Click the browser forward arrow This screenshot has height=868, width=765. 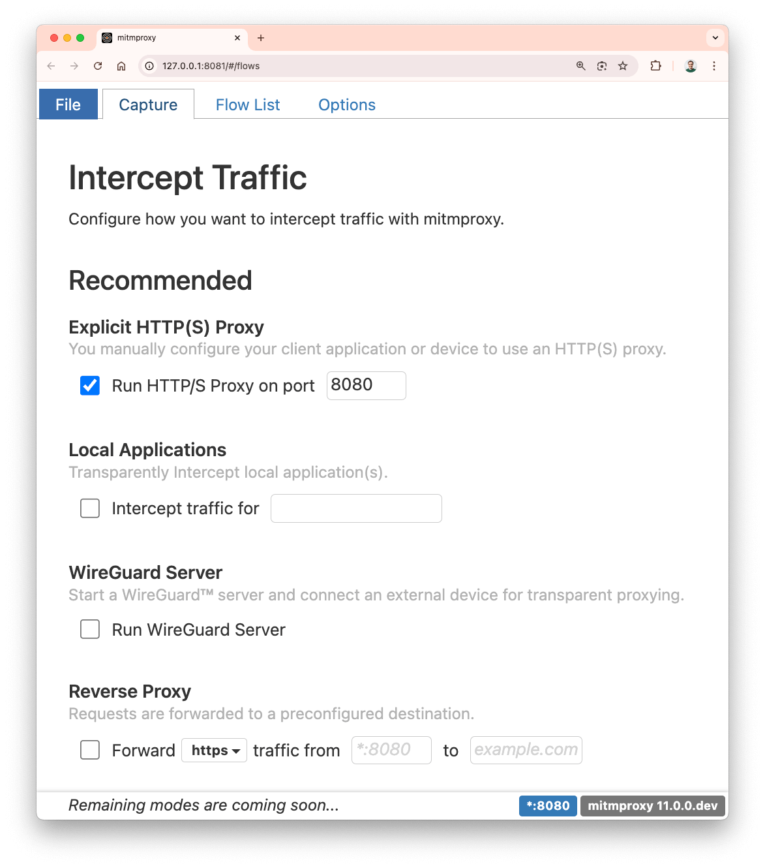pyautogui.click(x=74, y=66)
